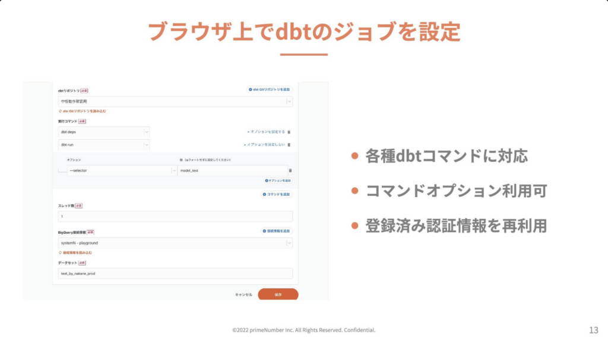The width and height of the screenshot is (608, 340).
Task: Delete the dbt deps command via trash icon
Action: click(x=289, y=132)
